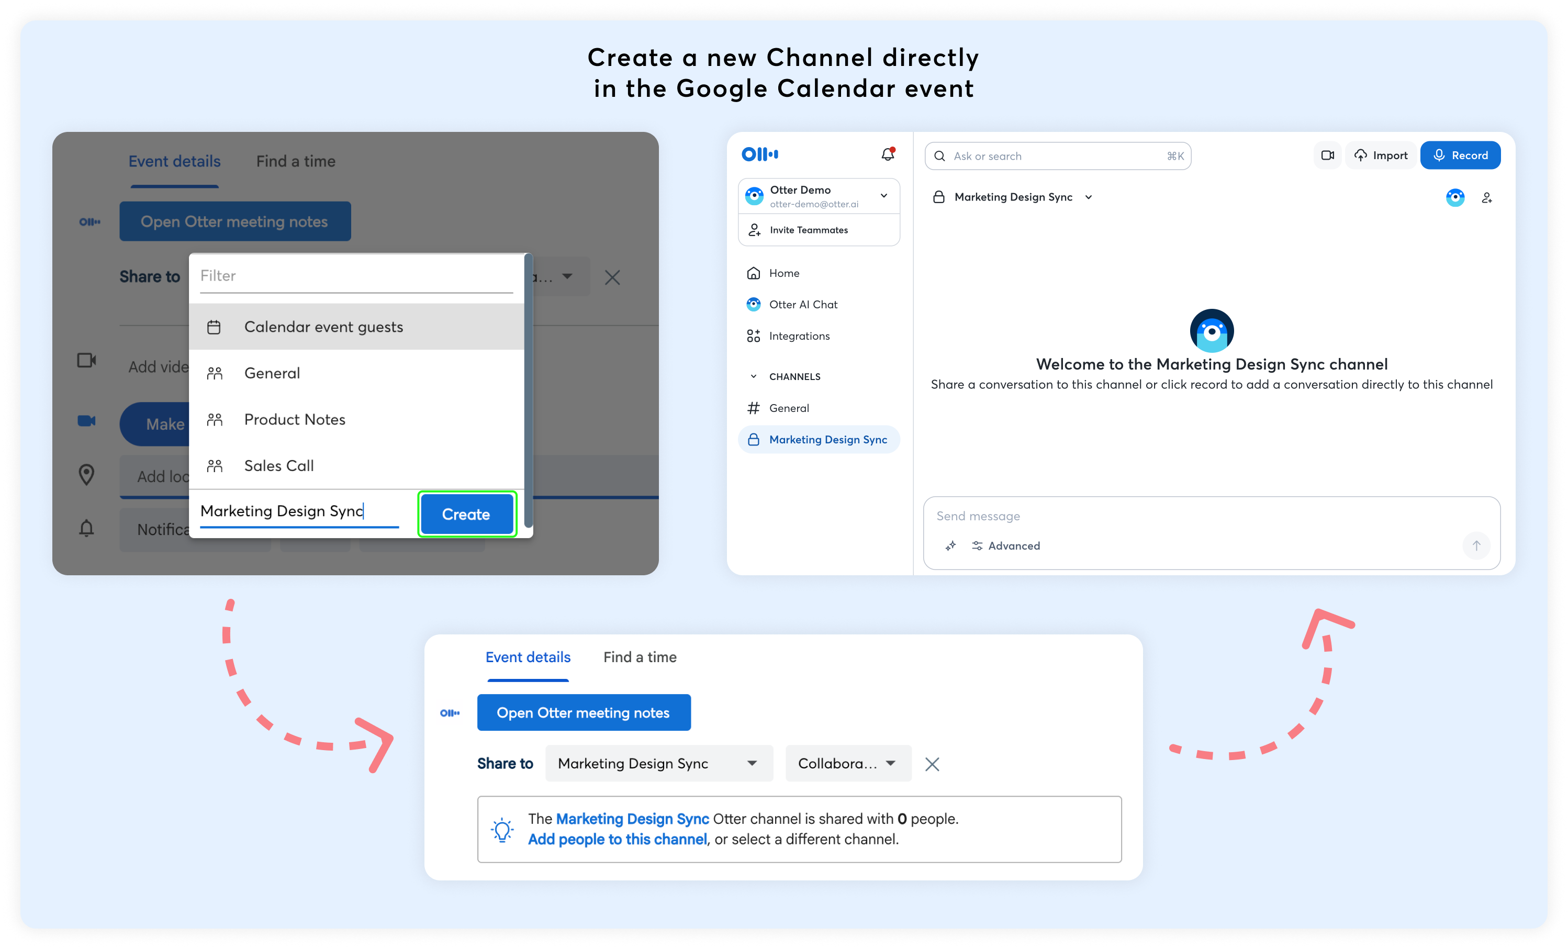This screenshot has height=949, width=1568.
Task: Remove the share row with X icon
Action: (x=932, y=764)
